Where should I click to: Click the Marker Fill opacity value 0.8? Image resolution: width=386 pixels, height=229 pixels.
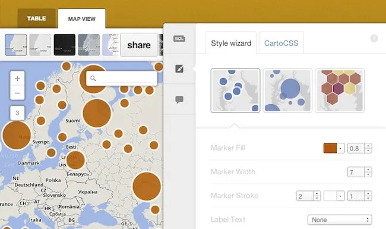pos(356,148)
